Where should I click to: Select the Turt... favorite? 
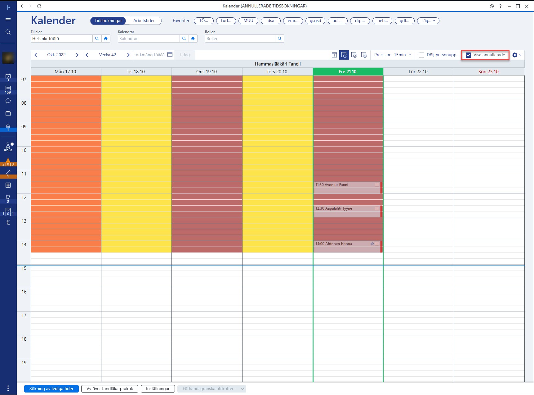(x=226, y=21)
